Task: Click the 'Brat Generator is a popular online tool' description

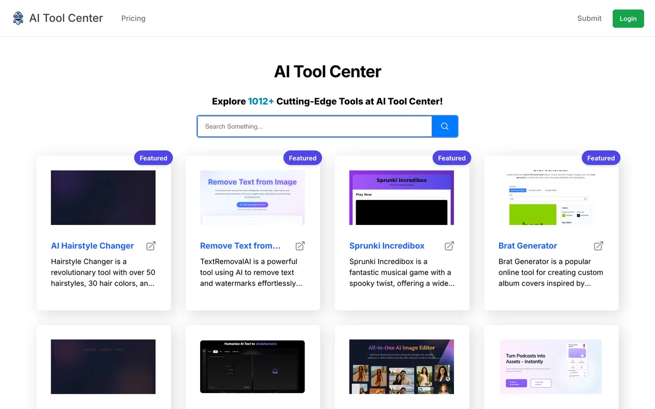Action: tap(551, 272)
